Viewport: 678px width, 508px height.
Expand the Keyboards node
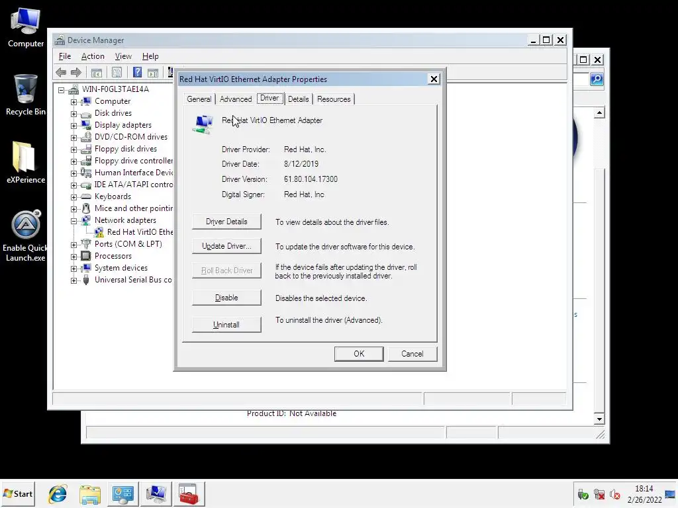click(x=74, y=197)
